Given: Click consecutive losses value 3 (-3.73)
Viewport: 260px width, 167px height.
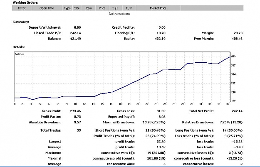Looking at the screenshot, I should [x=235, y=153].
